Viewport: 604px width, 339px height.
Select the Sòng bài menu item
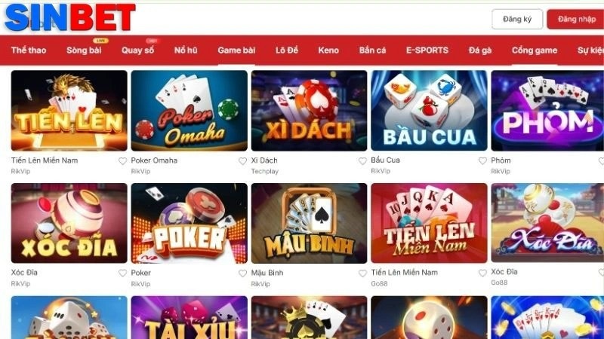(84, 50)
